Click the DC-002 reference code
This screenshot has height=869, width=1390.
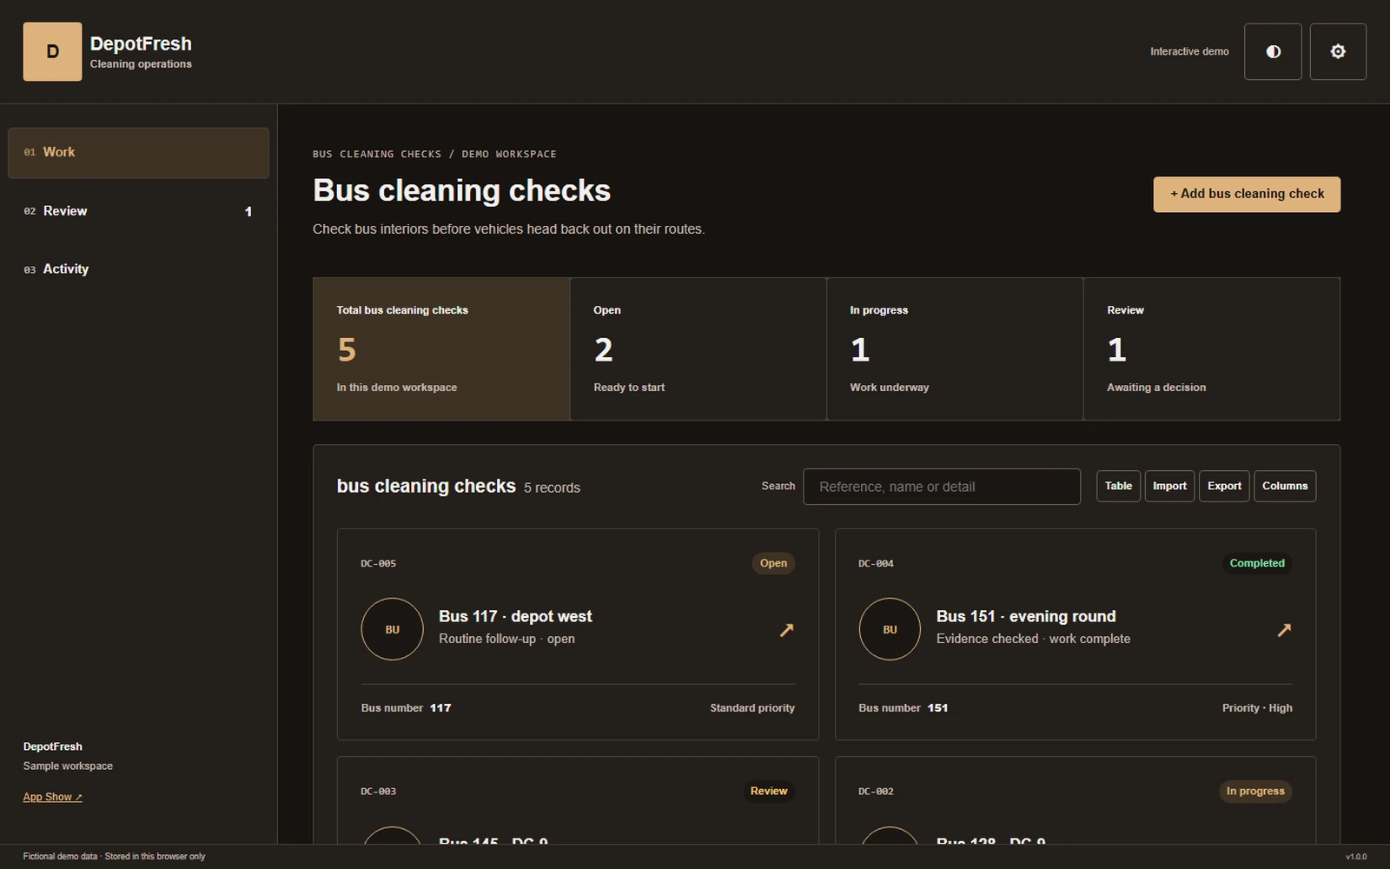click(876, 792)
